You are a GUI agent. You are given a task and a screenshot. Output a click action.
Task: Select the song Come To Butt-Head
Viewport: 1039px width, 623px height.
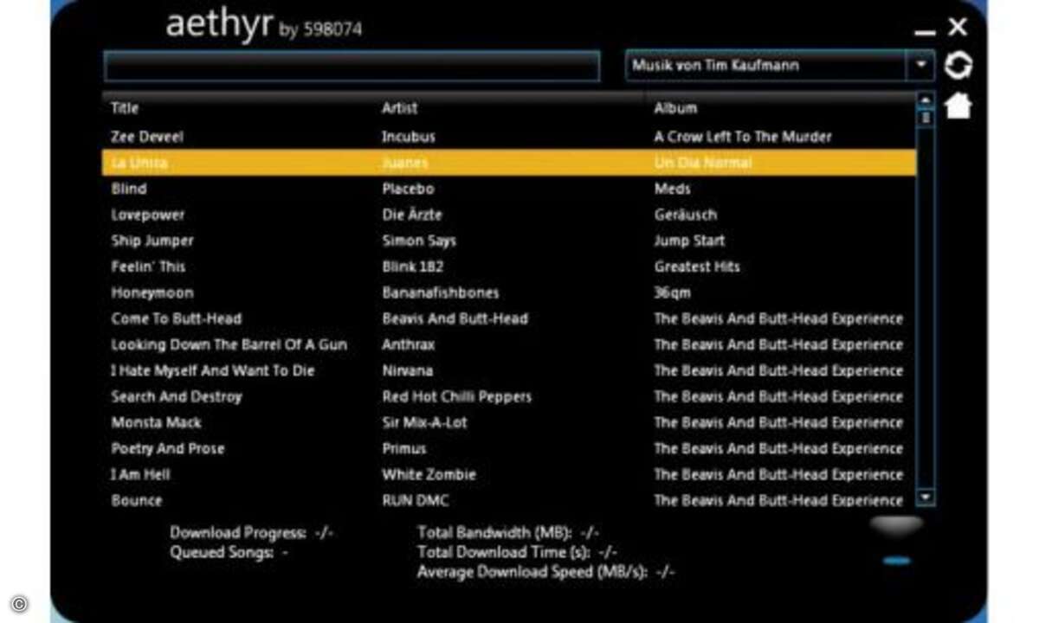click(177, 318)
